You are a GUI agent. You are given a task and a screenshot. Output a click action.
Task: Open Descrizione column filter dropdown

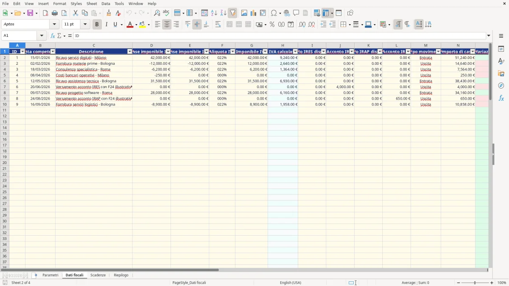click(x=130, y=52)
